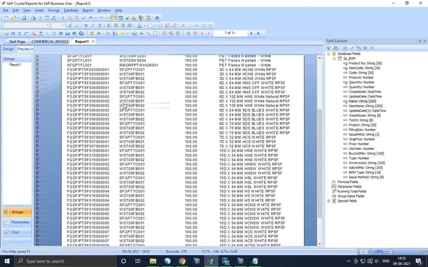The height and width of the screenshot is (267, 428).
Task: Switch to the Start Page tab
Action: click(17, 42)
